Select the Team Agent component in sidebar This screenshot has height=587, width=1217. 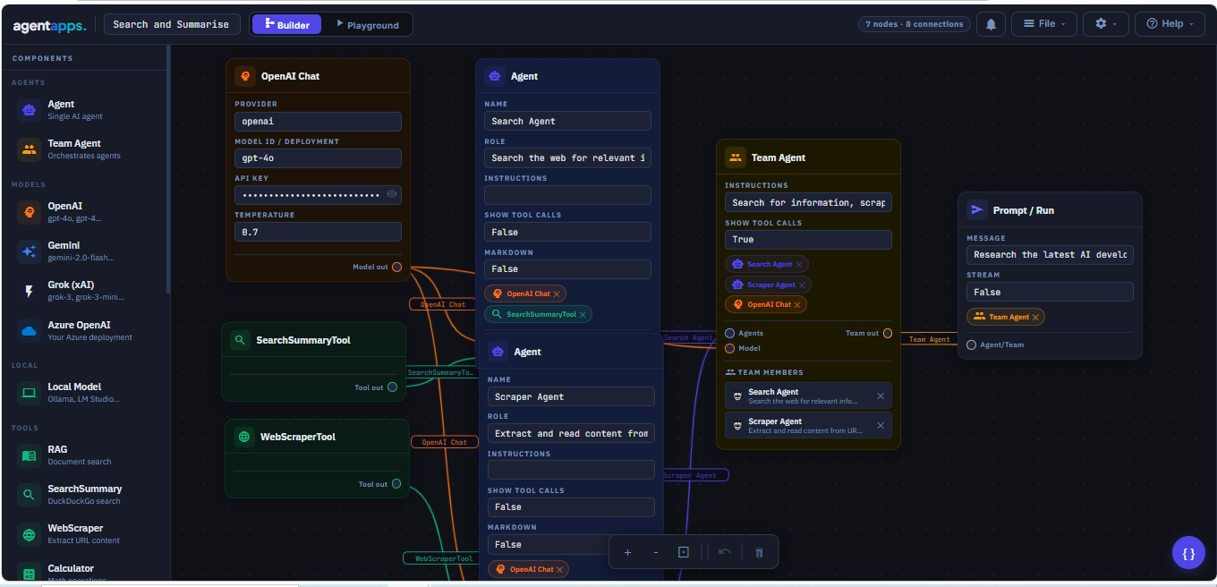tap(84, 149)
